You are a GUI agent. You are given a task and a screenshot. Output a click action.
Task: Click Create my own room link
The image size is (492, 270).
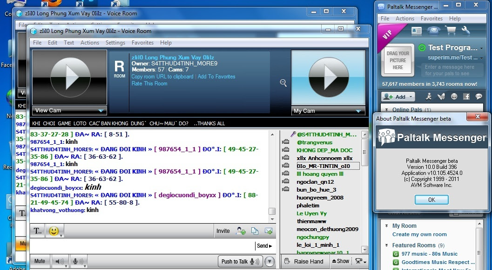point(419,234)
